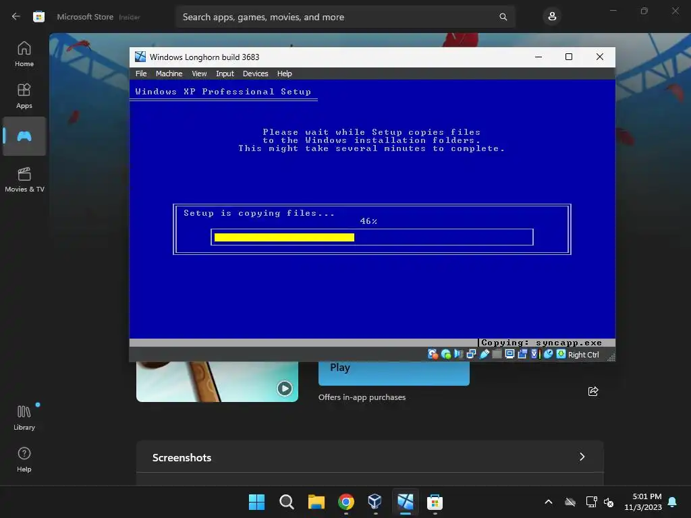Viewport: 691px width, 518px height.
Task: Open Movies & TV in Store sidebar
Action: click(24, 179)
